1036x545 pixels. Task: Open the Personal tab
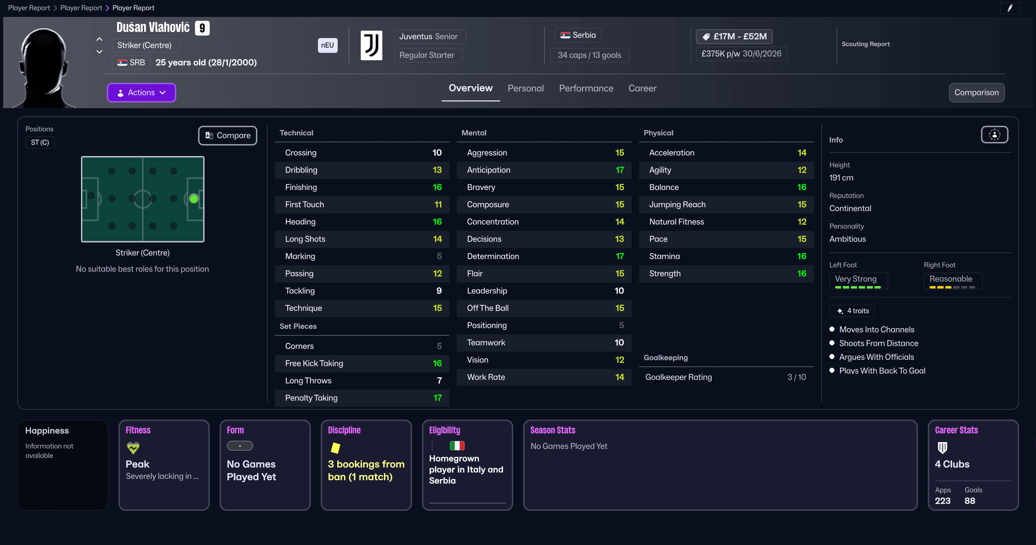click(526, 88)
